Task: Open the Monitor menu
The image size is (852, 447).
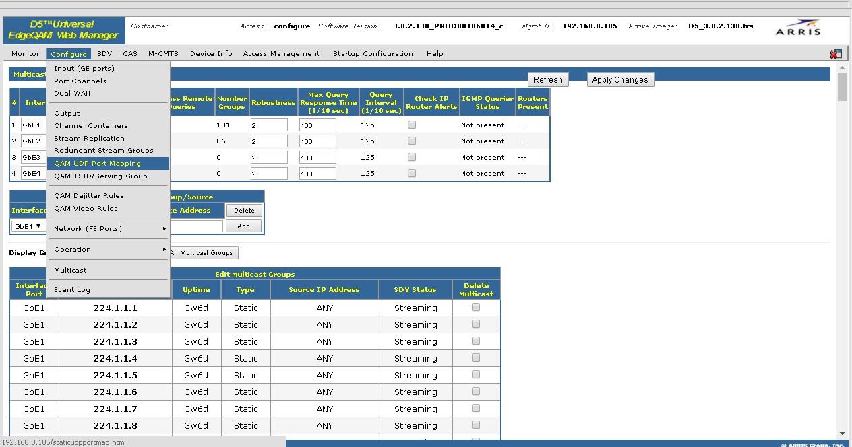Action: (26, 54)
